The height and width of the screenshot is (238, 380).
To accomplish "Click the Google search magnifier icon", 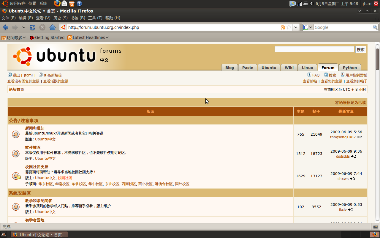I will [x=376, y=27].
